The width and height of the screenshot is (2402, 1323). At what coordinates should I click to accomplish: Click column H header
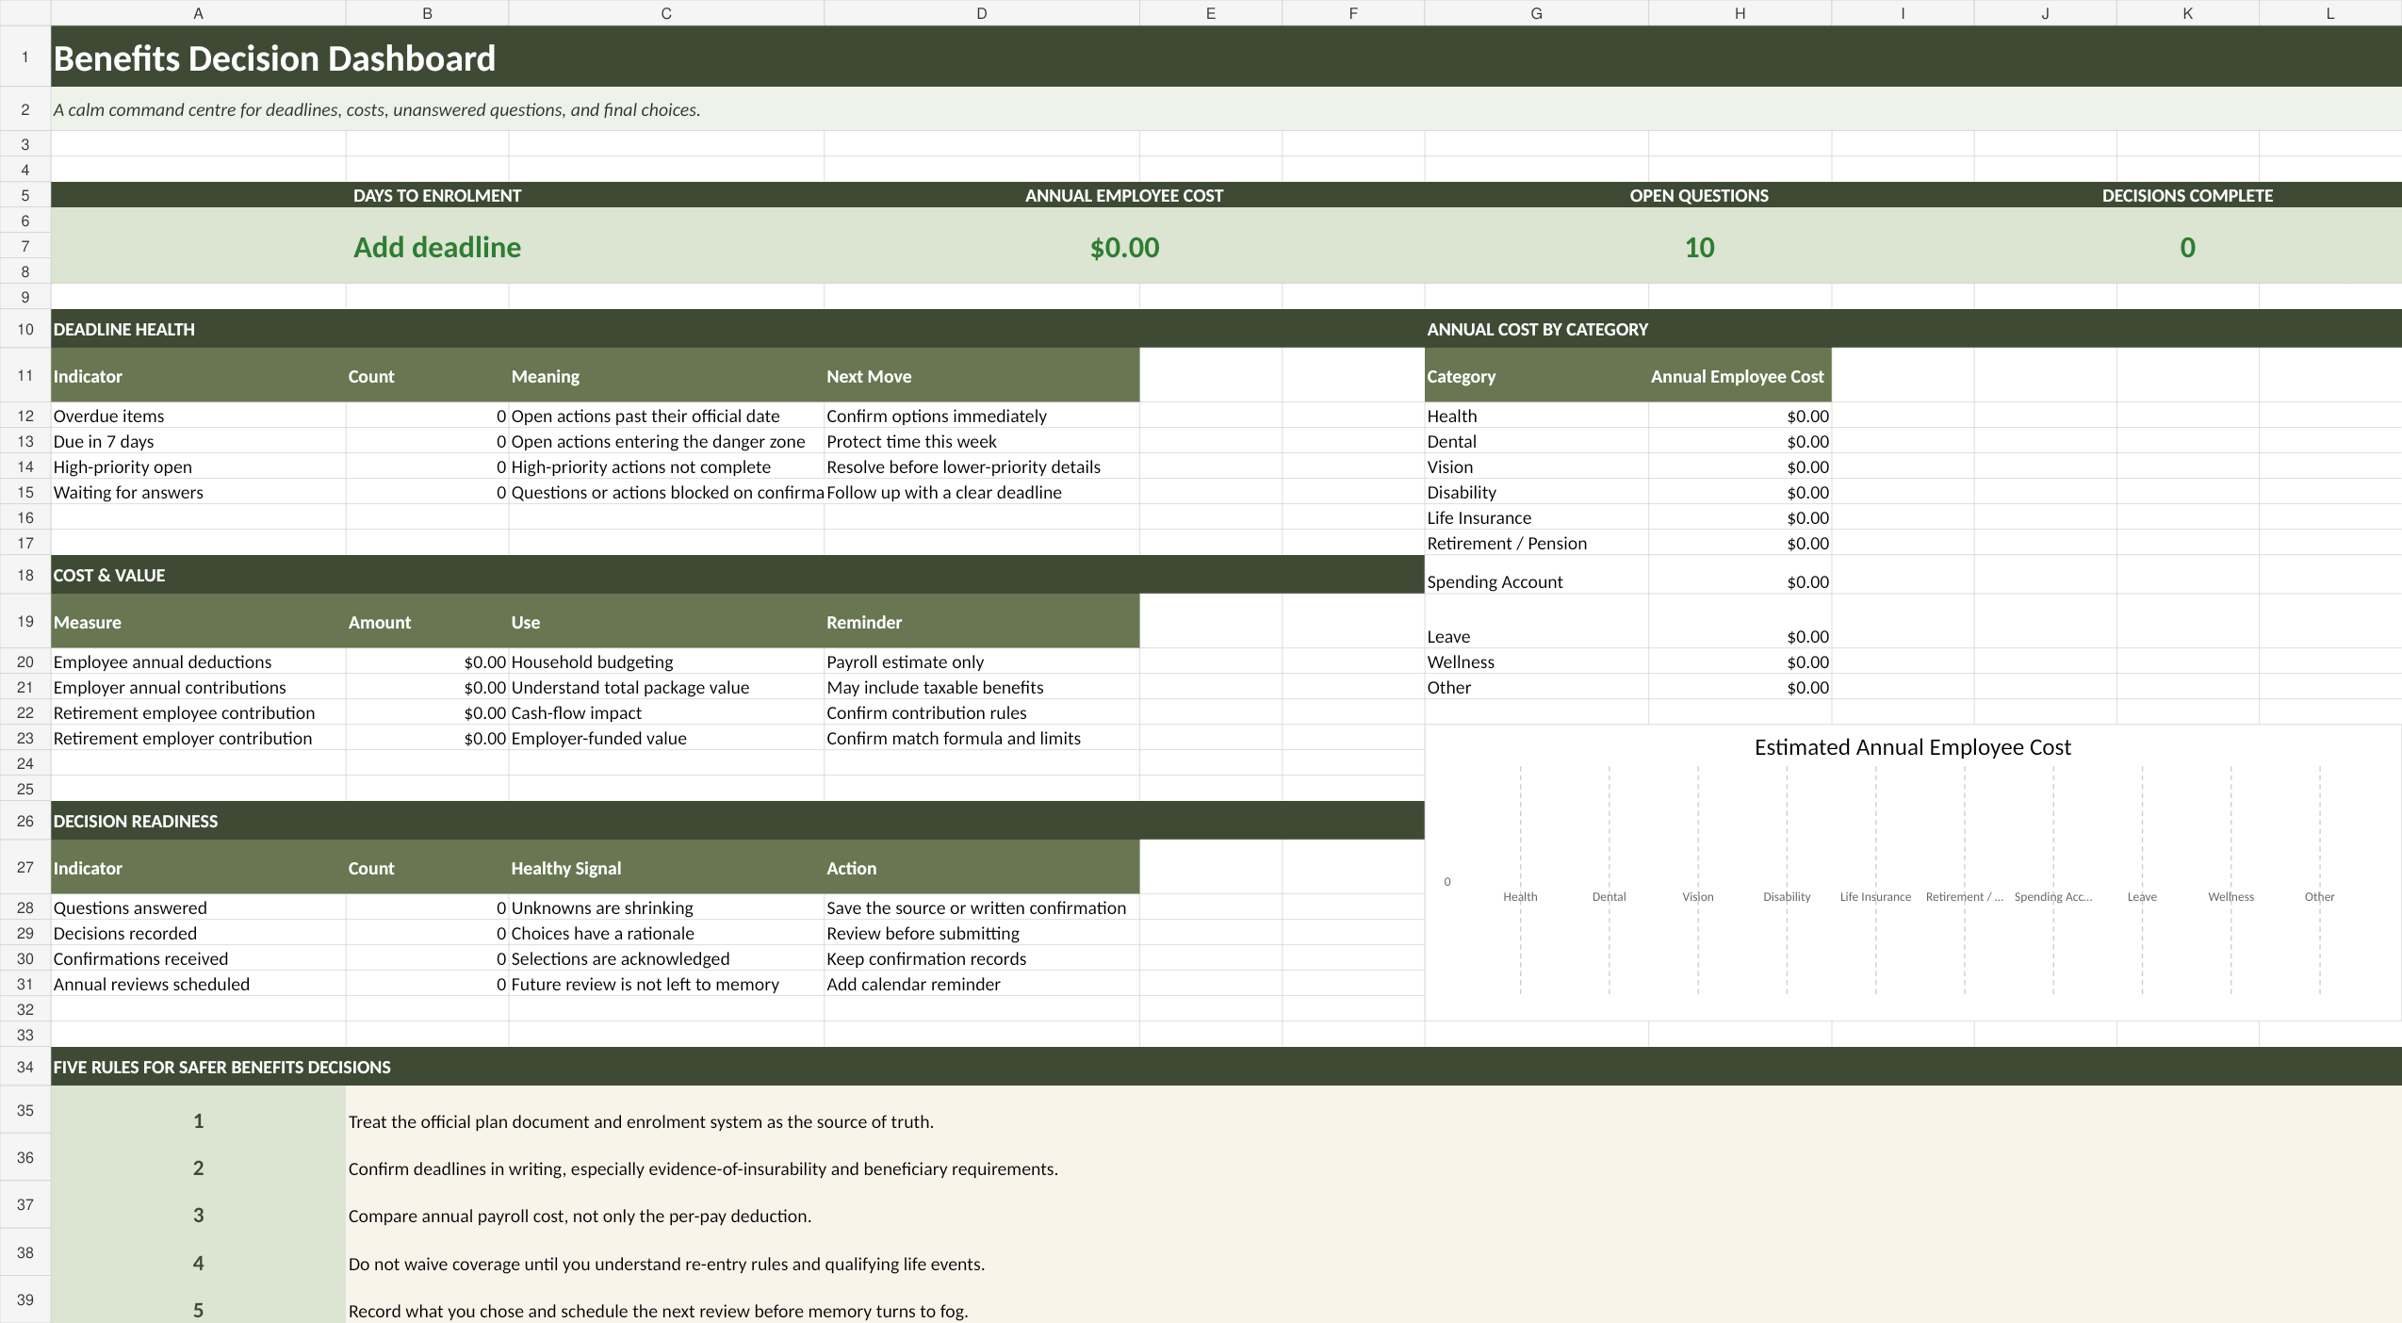coord(1740,13)
